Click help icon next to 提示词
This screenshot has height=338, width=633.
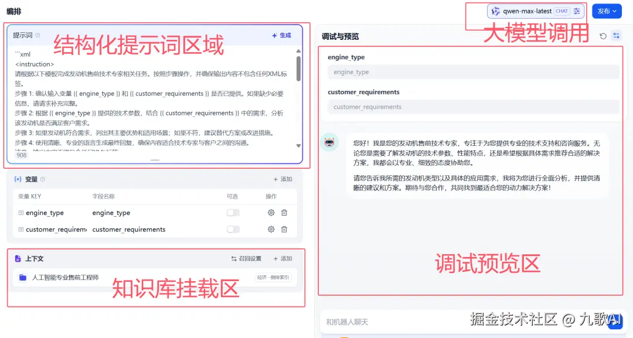(x=38, y=35)
